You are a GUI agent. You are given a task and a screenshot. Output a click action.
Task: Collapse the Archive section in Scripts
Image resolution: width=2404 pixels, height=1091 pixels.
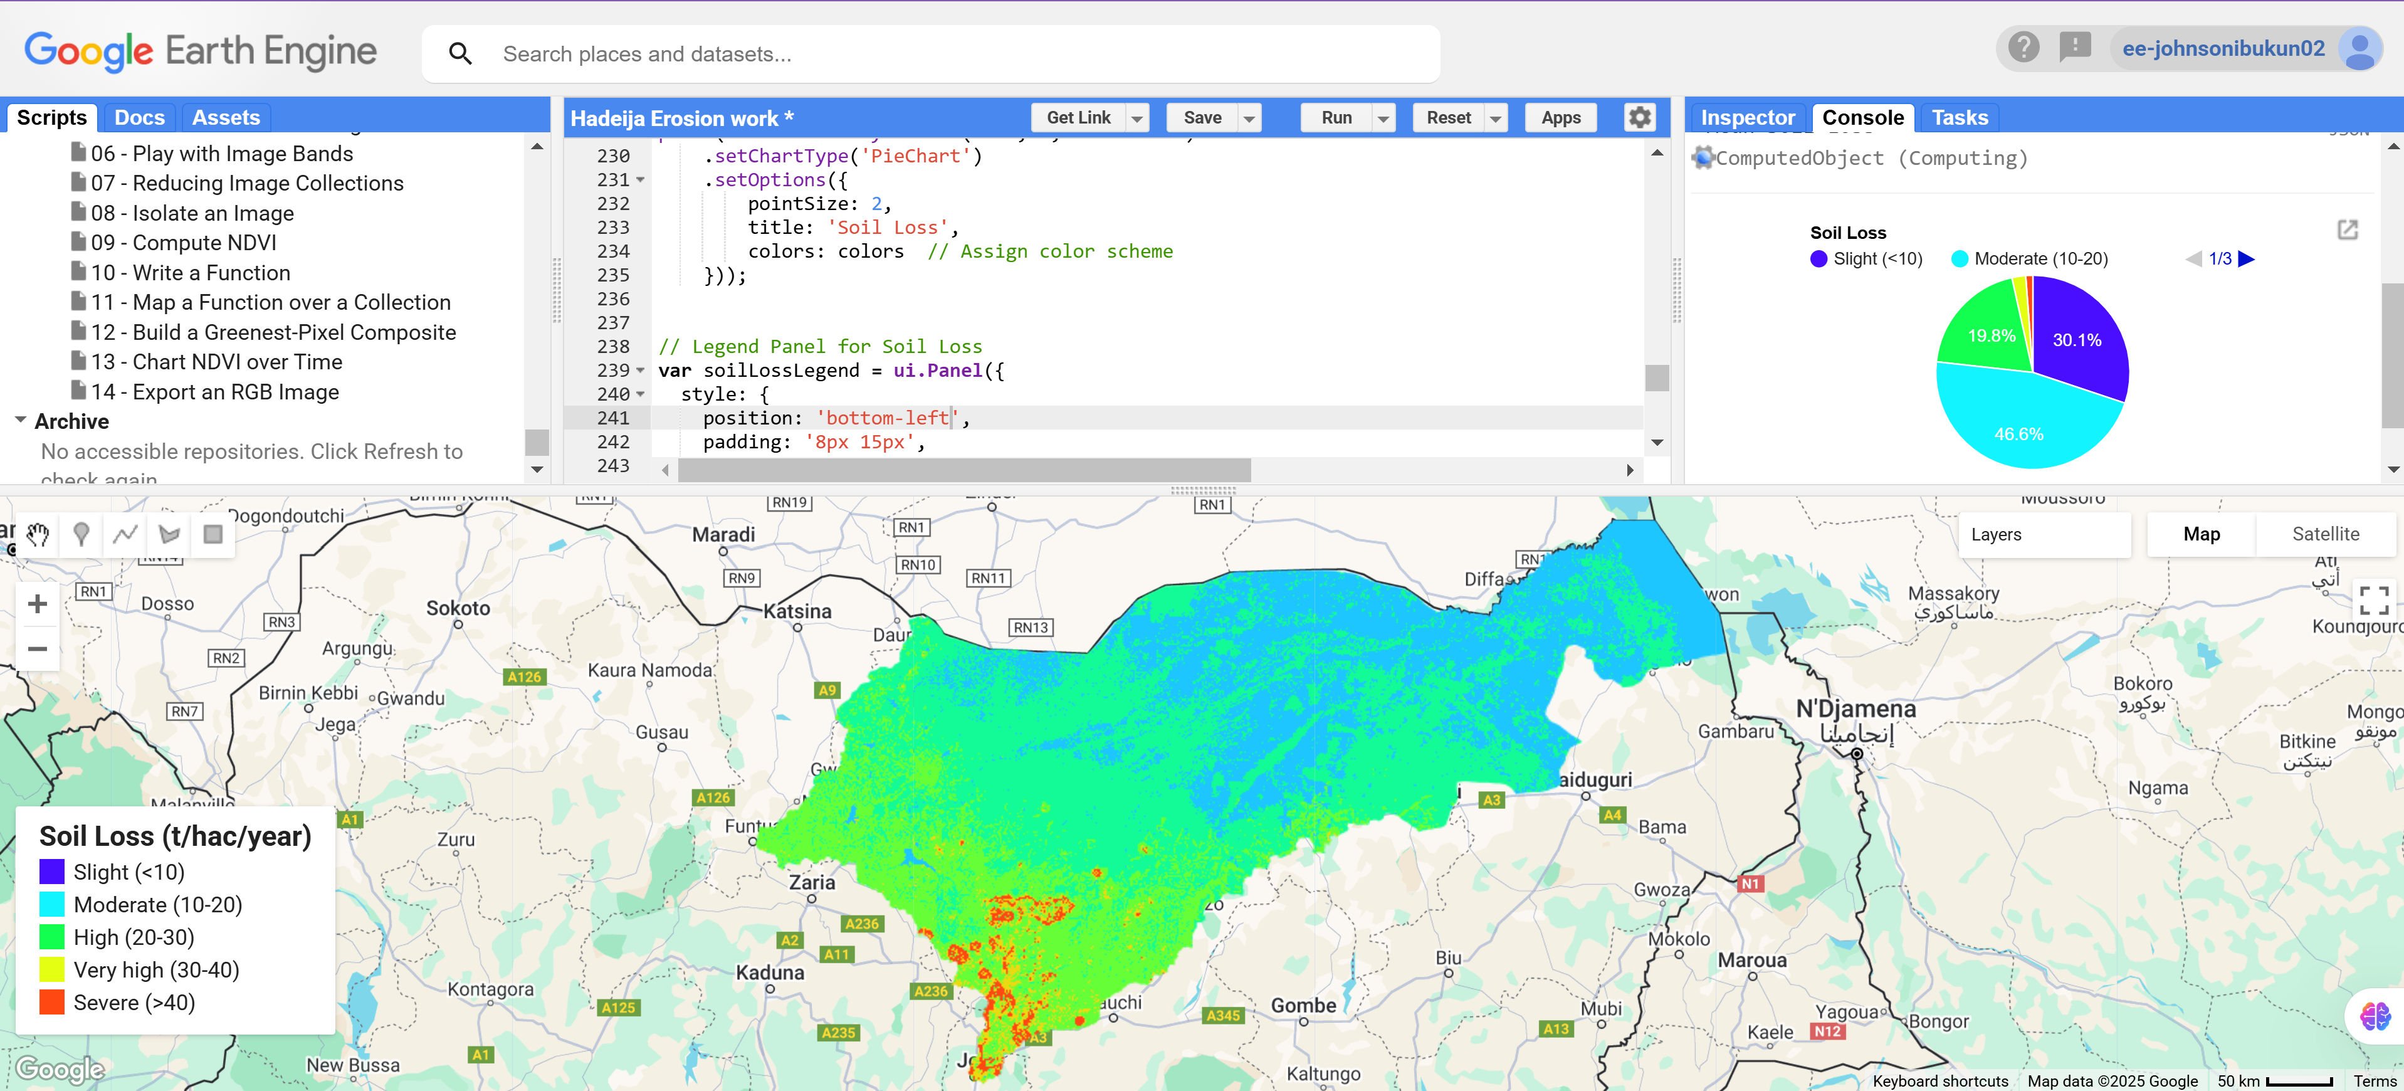(x=21, y=420)
